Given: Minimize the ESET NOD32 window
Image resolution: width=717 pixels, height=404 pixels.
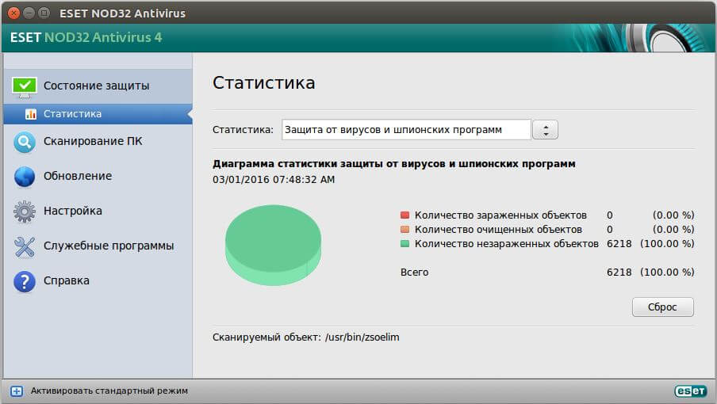Looking at the screenshot, I should click(29, 13).
